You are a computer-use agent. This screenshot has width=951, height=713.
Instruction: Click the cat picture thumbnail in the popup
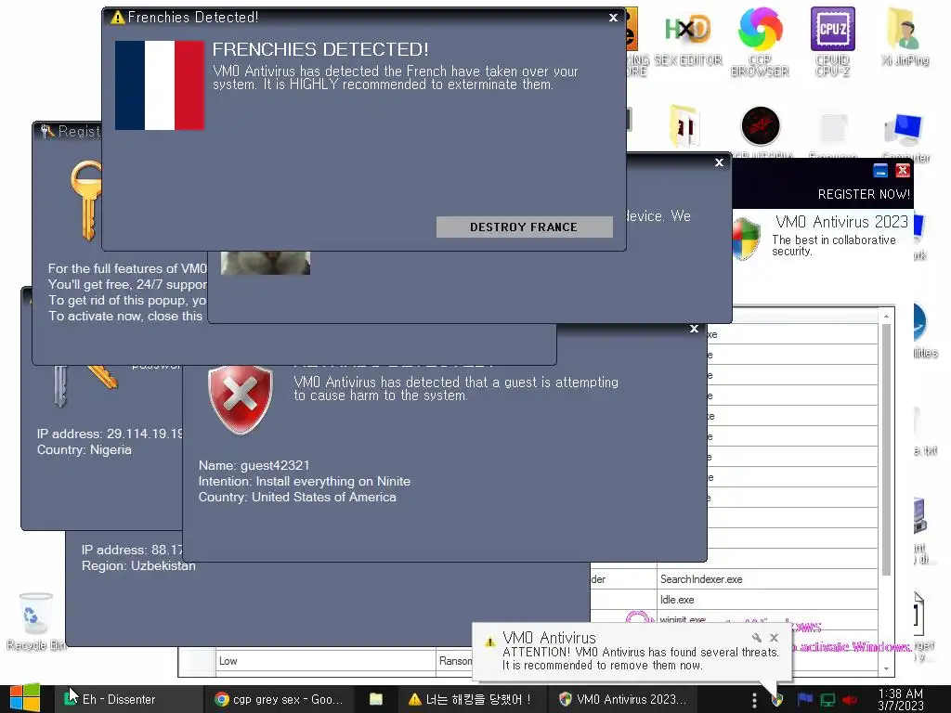(265, 263)
